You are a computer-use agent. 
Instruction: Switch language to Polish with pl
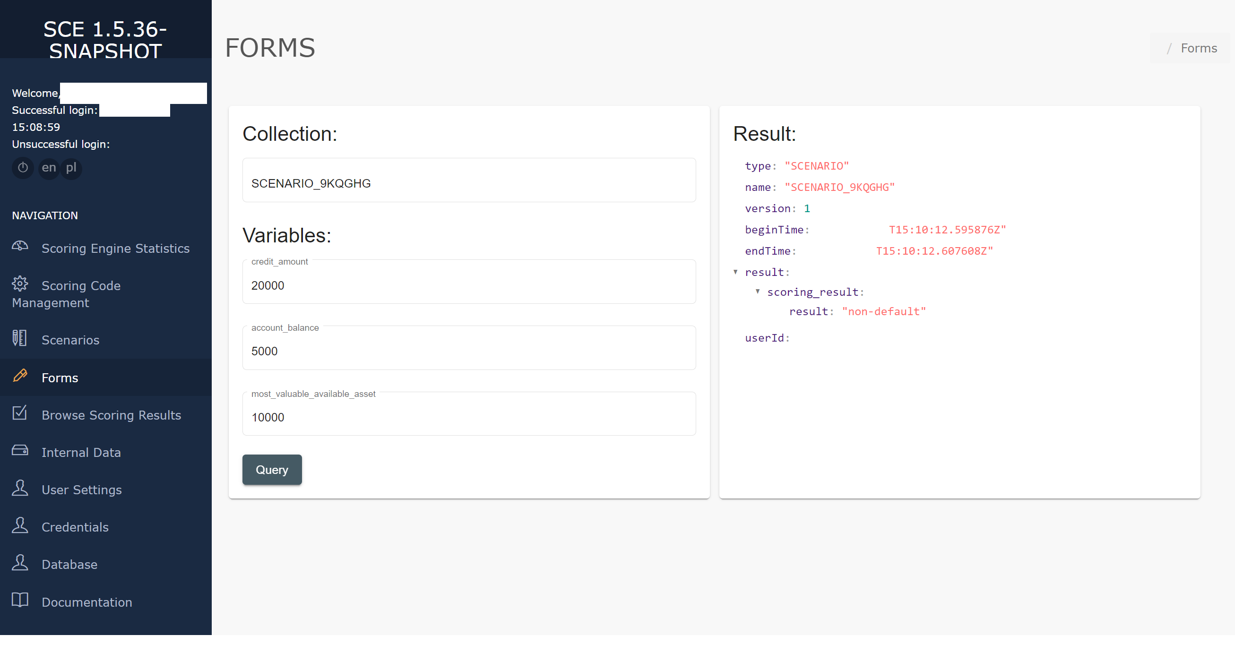click(71, 168)
